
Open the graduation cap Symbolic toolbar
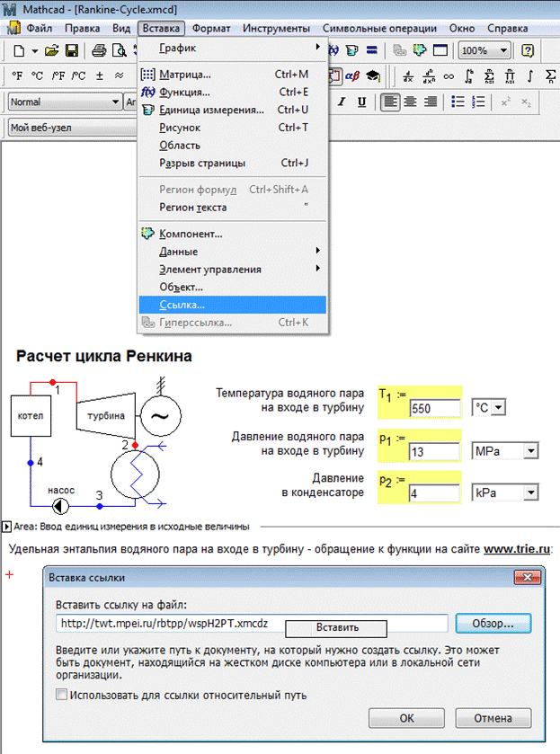pyautogui.click(x=372, y=76)
